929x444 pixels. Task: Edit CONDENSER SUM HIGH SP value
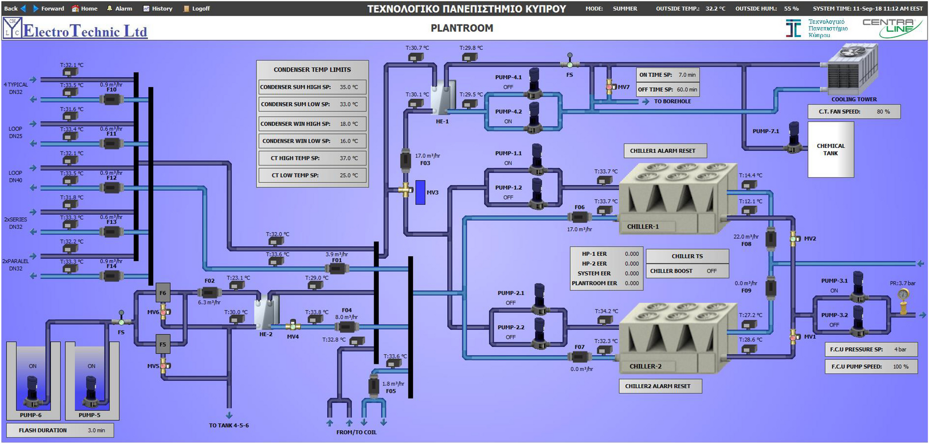pos(349,87)
